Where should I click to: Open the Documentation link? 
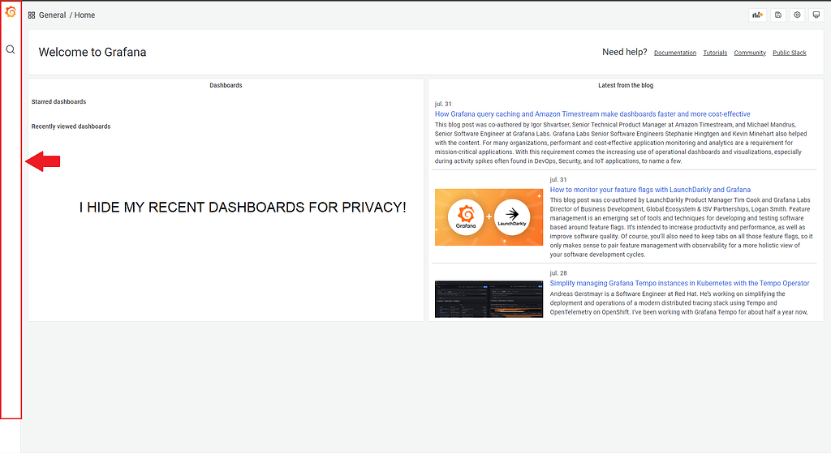pyautogui.click(x=675, y=53)
